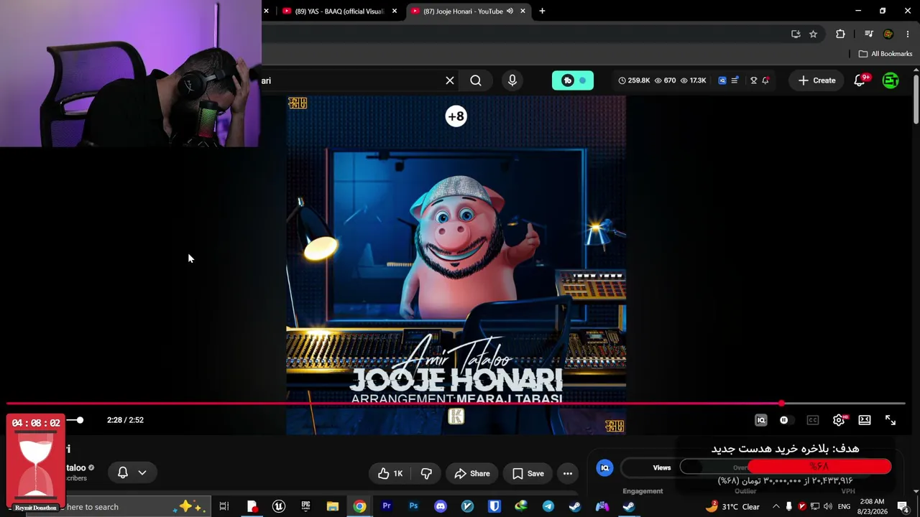The width and height of the screenshot is (920, 517).
Task: Save the video to a playlist
Action: (x=528, y=473)
